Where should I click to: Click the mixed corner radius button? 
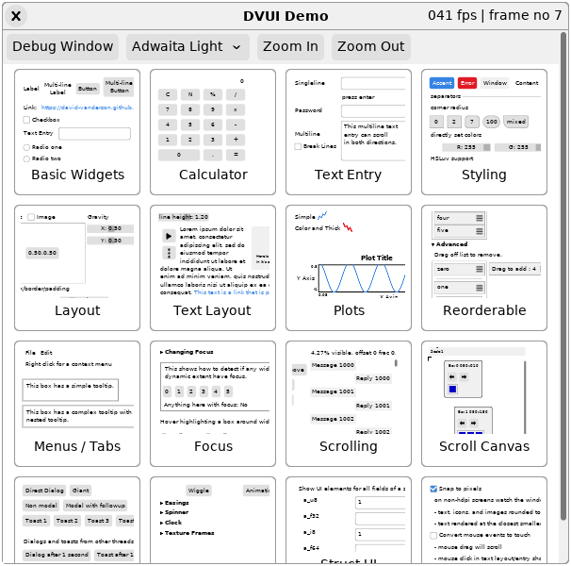click(x=516, y=122)
